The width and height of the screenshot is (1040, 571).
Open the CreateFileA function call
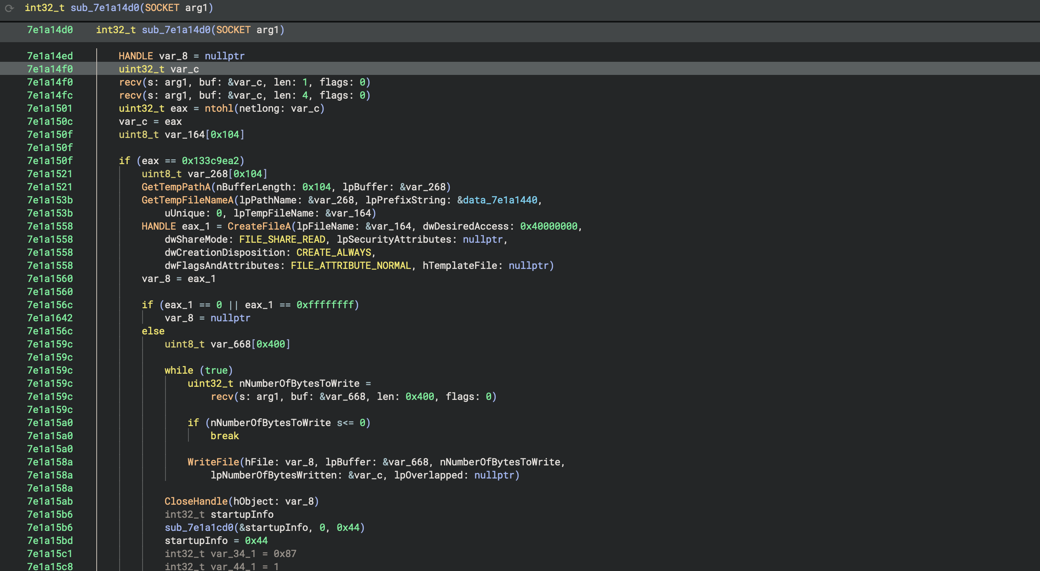click(x=259, y=226)
